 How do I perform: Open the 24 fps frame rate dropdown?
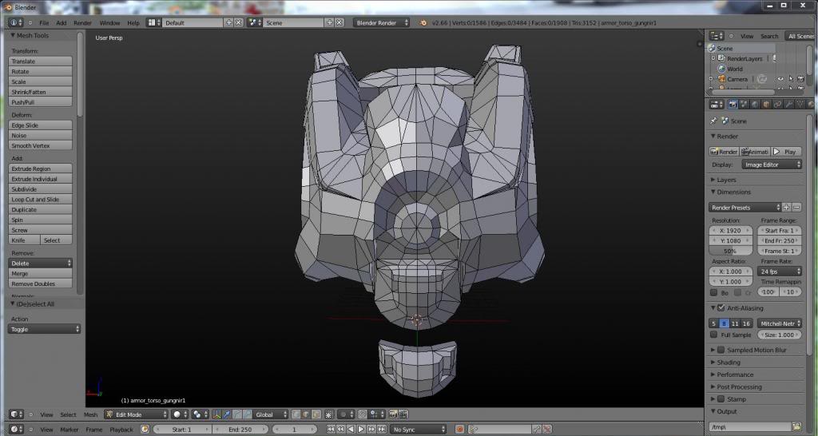[780, 272]
